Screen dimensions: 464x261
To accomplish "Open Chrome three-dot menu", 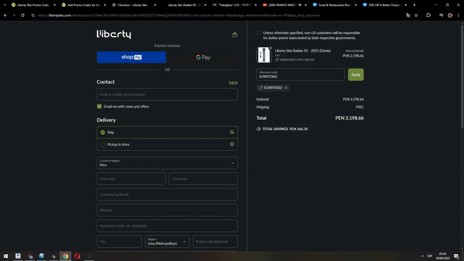I will [459, 15].
